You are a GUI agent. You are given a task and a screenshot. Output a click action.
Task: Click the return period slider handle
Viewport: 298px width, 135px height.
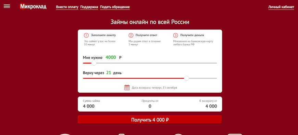187,78
